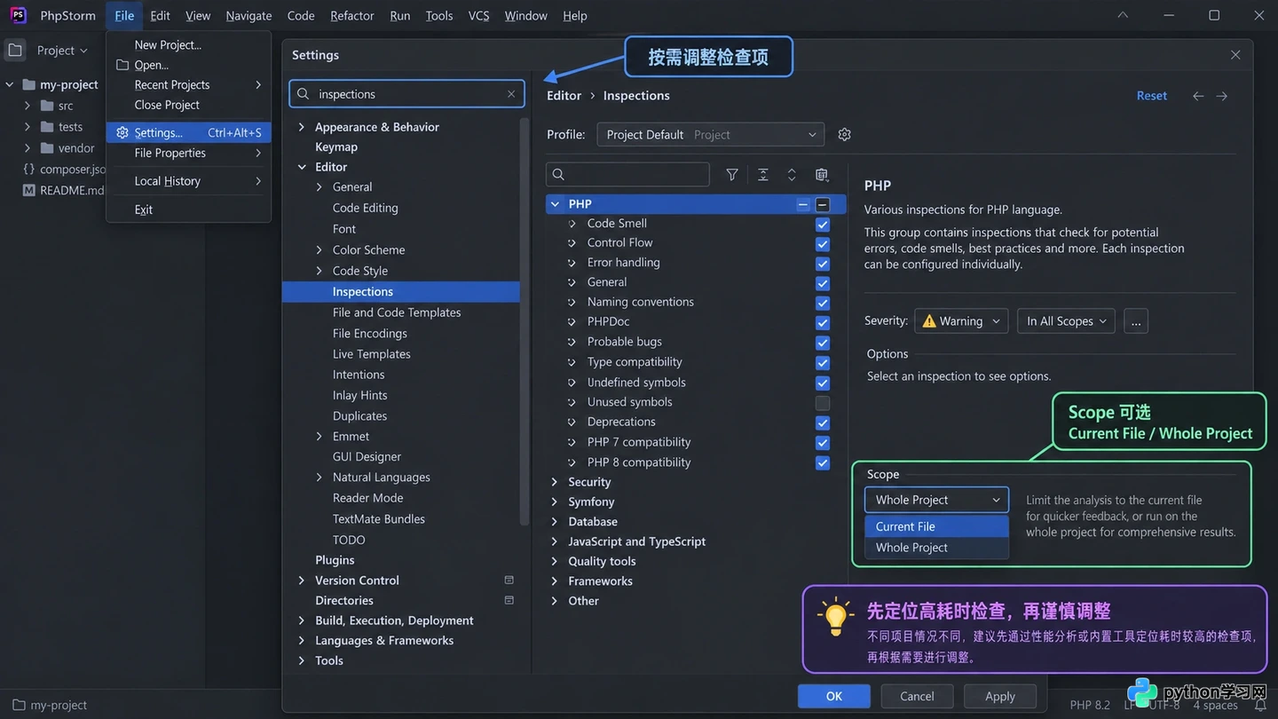1278x719 pixels.
Task: Click the Apply button
Action: [999, 697]
